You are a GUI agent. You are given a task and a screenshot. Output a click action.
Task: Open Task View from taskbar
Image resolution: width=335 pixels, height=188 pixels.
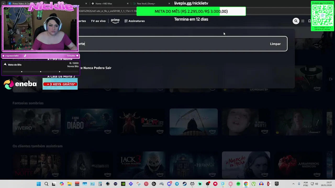54,184
